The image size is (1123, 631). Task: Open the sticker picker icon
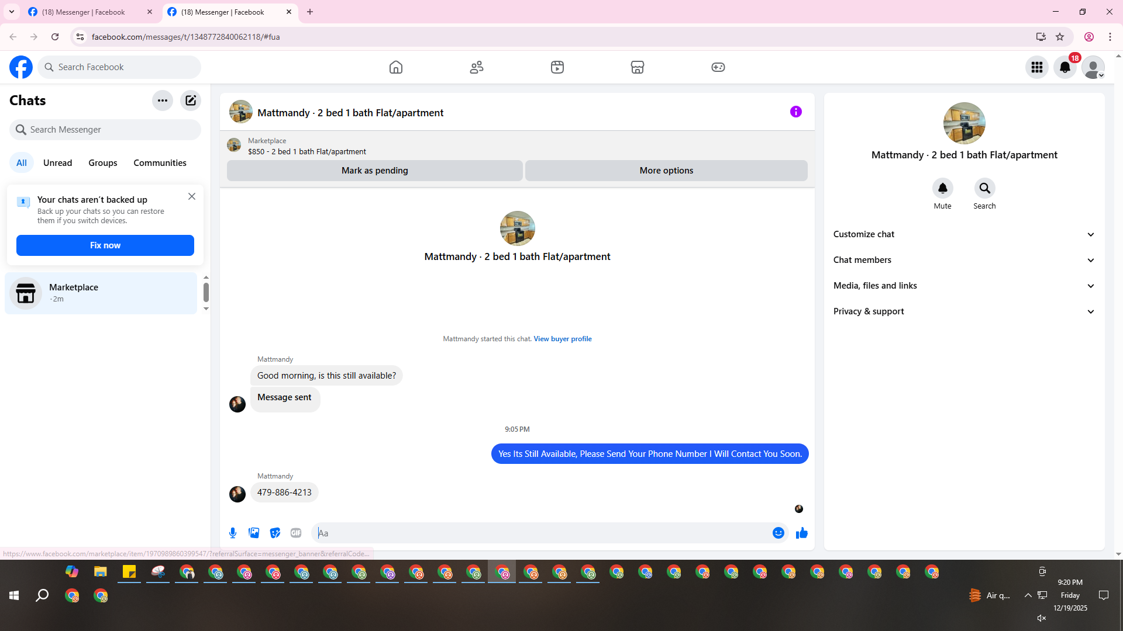[275, 533]
